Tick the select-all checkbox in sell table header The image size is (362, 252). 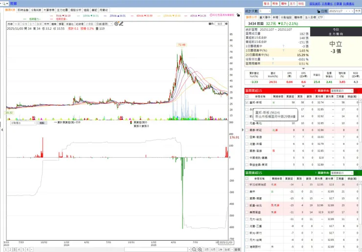[x=247, y=179]
